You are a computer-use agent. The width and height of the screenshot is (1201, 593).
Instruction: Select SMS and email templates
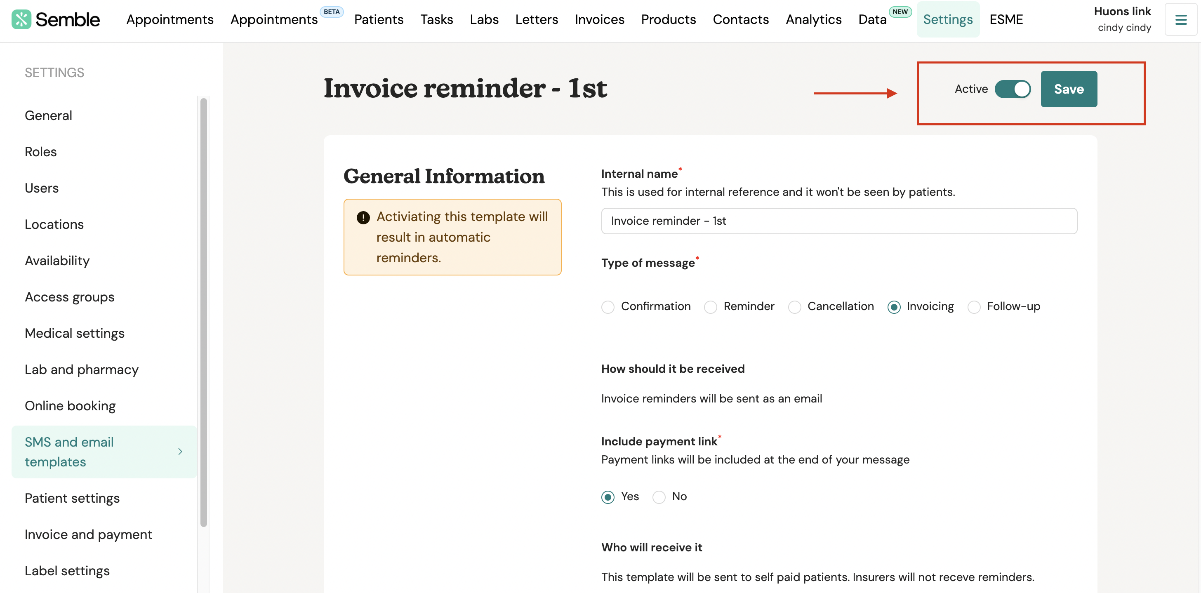104,452
